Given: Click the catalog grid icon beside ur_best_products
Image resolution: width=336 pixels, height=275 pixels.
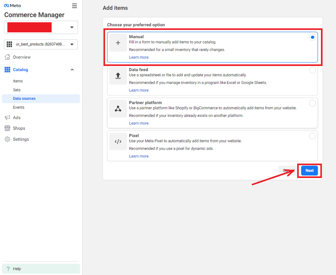Looking at the screenshot, I should coord(9,44).
